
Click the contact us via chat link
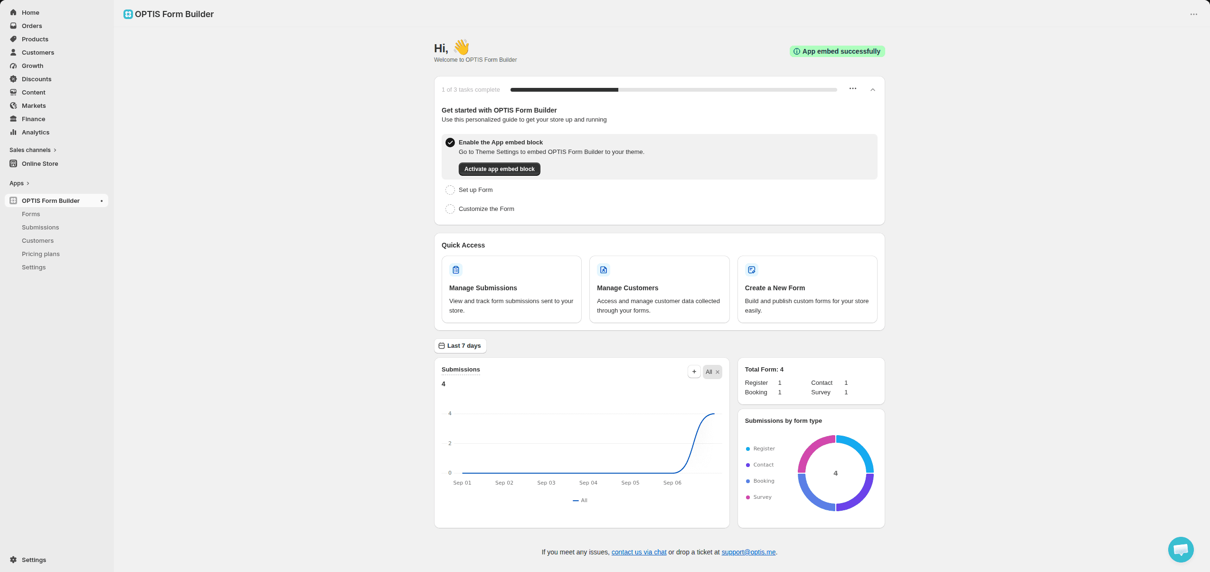639,552
